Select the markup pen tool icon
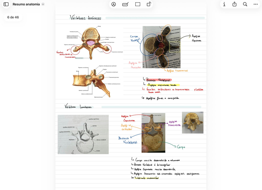The image size is (262, 190). 114,4
